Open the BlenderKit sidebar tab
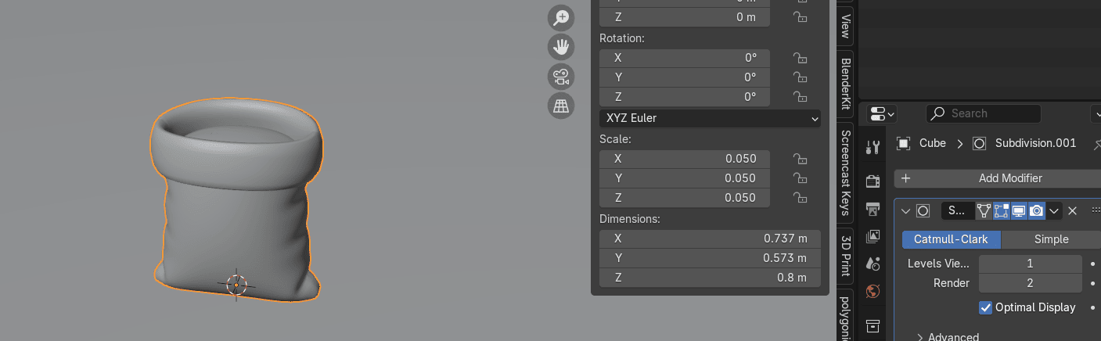1101x341 pixels. click(845, 82)
